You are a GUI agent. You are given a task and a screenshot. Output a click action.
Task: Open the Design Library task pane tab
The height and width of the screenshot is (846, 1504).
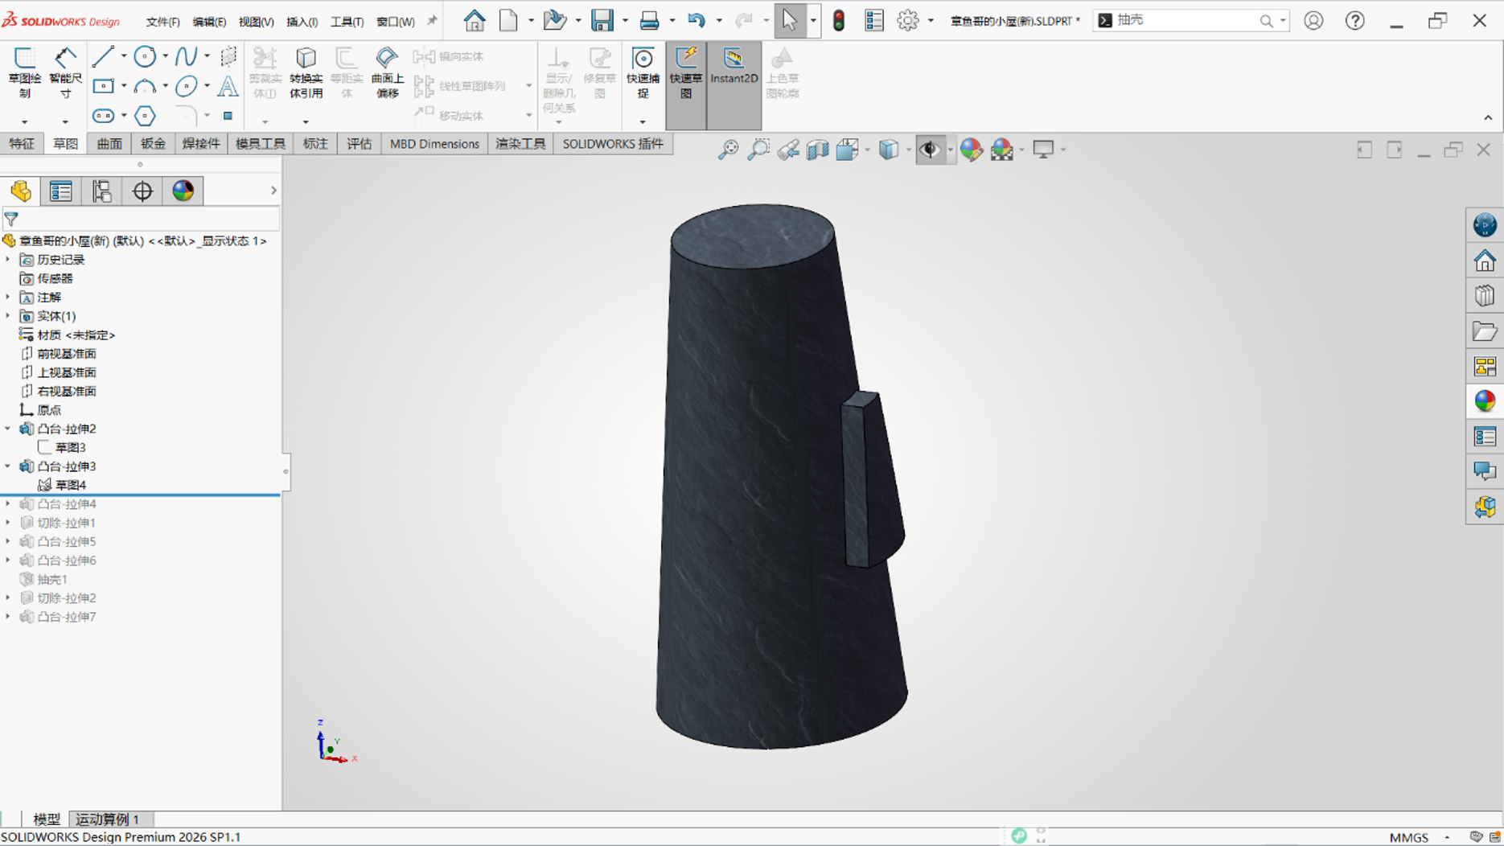pos(1485,296)
